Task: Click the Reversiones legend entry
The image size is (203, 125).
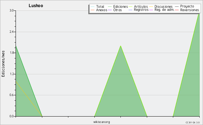Action: 187,10
